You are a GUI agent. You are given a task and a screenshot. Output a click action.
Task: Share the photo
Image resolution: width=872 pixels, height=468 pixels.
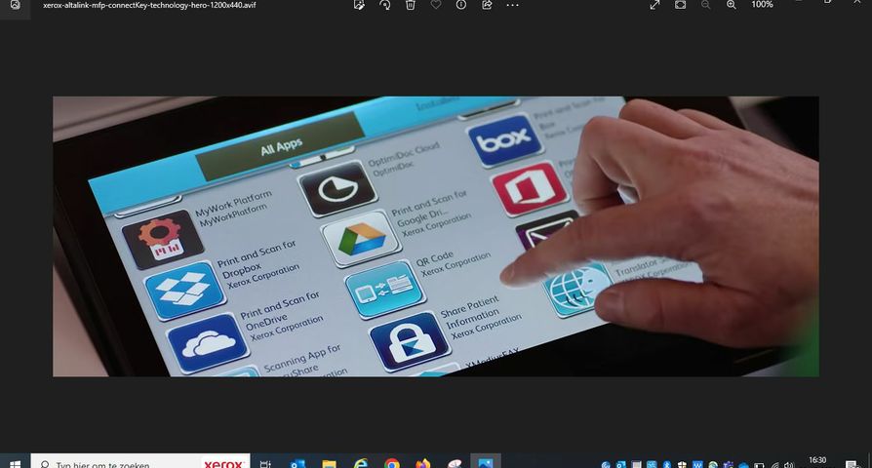pyautogui.click(x=487, y=5)
